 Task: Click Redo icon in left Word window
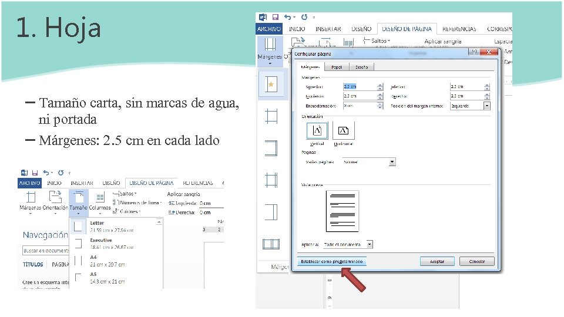(61, 173)
